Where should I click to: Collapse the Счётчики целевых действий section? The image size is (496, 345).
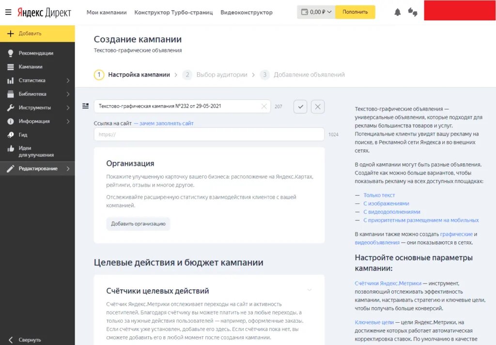click(x=310, y=290)
